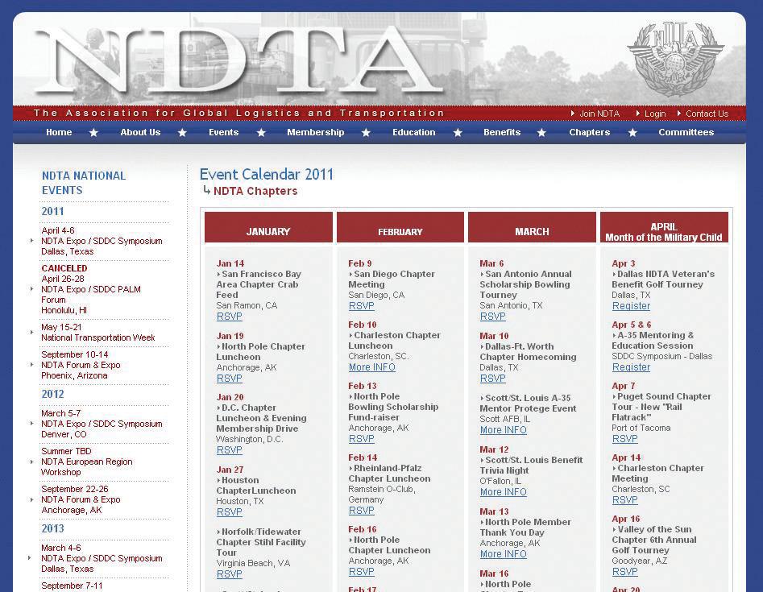Open the Committees menu
This screenshot has width=763, height=592.
click(x=686, y=132)
